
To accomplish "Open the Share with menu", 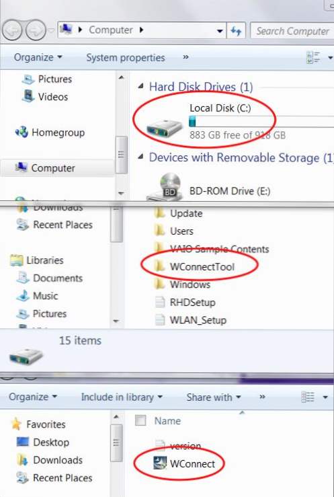I will click(x=214, y=397).
